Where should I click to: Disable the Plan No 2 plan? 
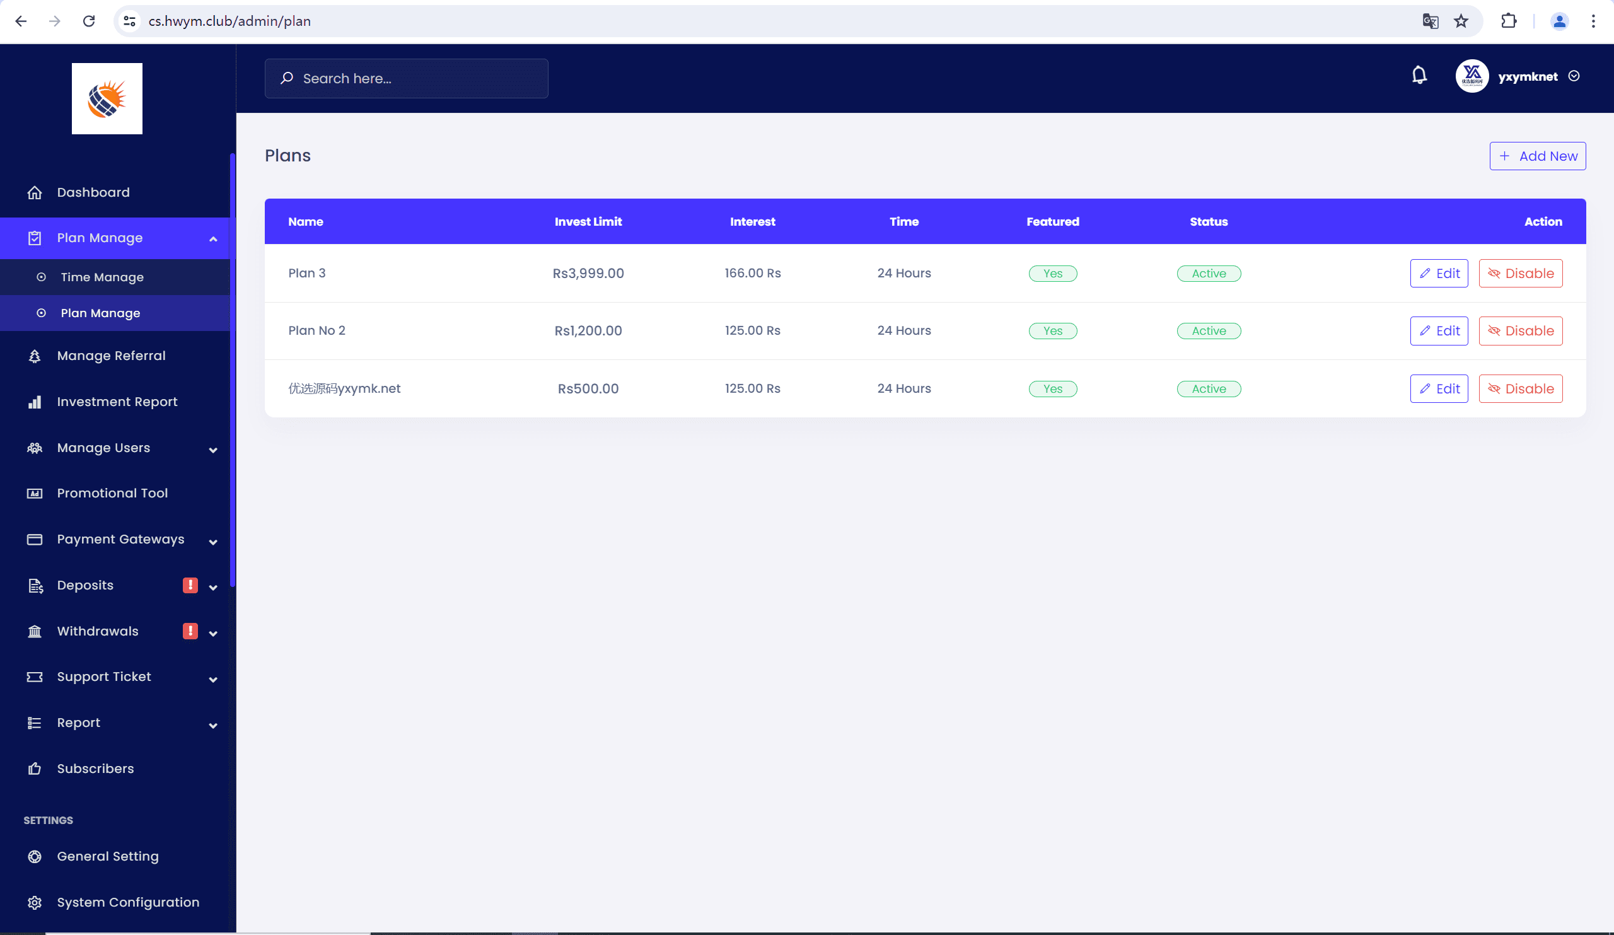pyautogui.click(x=1520, y=331)
